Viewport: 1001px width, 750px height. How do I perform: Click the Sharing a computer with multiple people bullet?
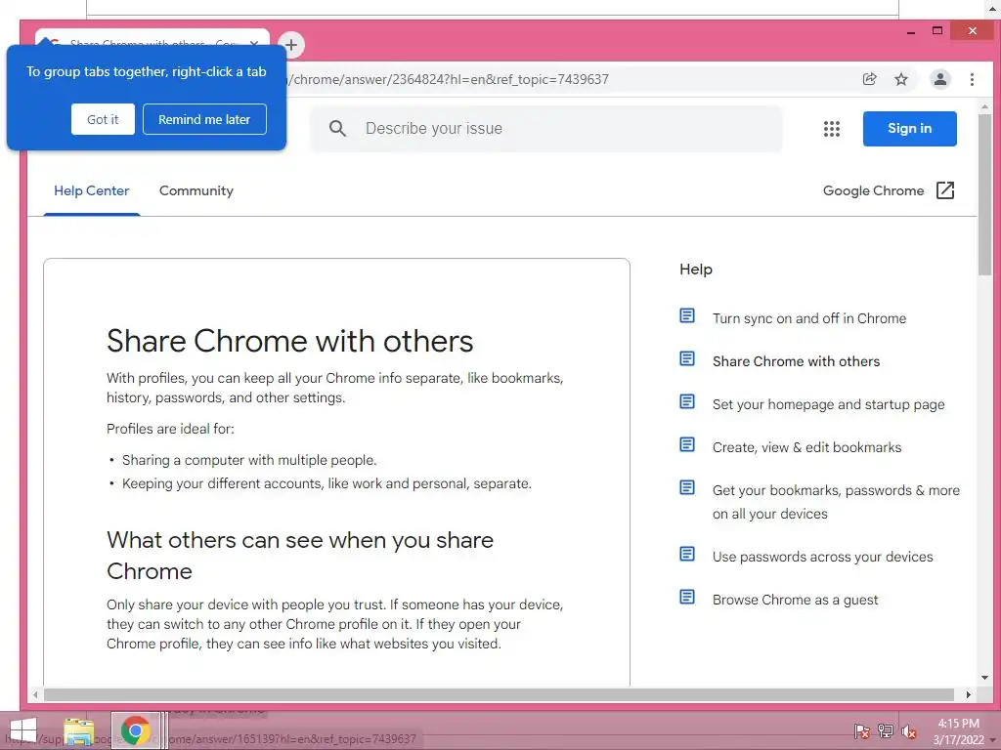coord(249,460)
